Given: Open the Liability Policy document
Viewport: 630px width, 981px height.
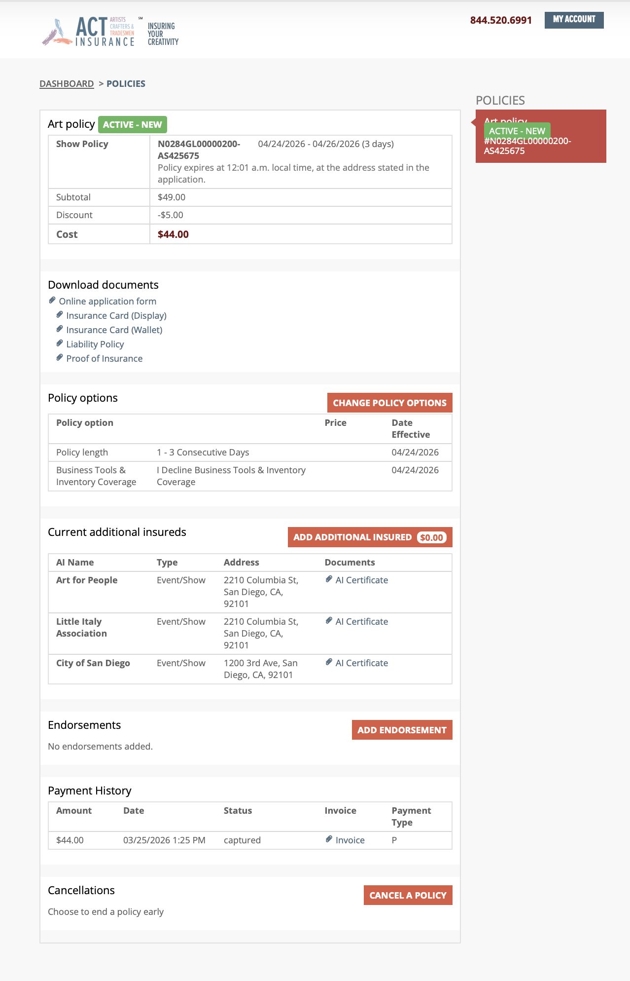Looking at the screenshot, I should click(x=95, y=344).
